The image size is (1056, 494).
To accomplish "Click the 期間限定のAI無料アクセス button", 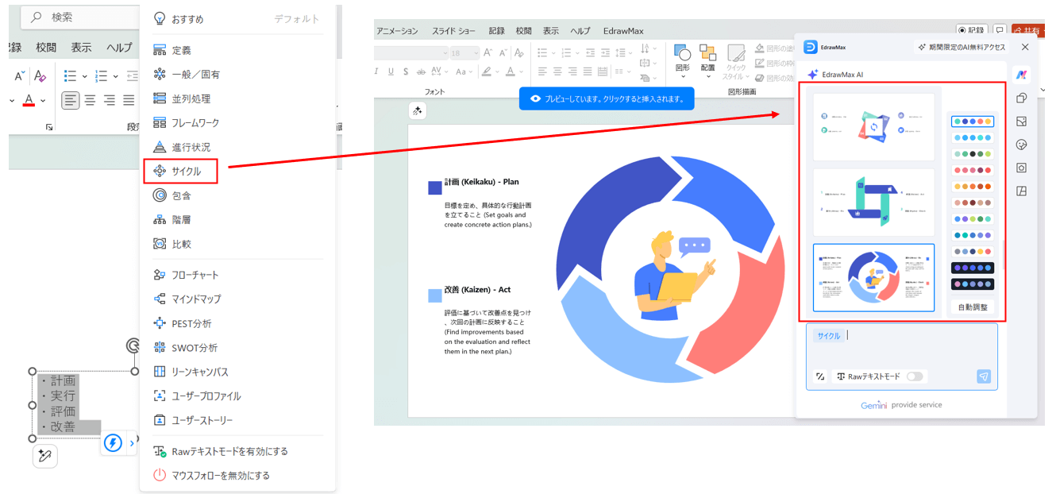I will point(962,47).
